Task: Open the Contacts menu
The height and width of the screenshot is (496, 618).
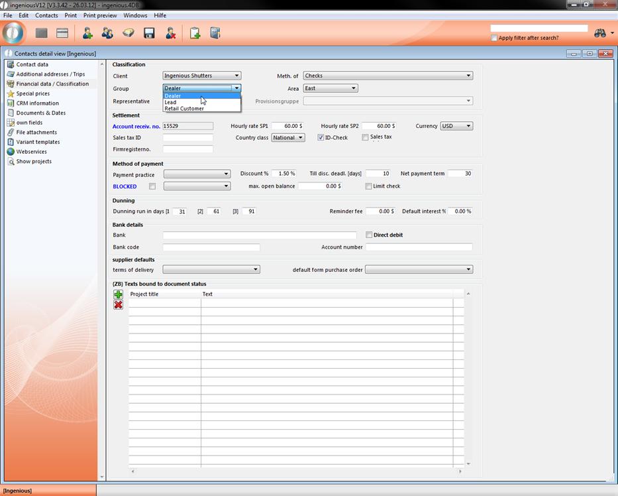Action: tap(46, 15)
